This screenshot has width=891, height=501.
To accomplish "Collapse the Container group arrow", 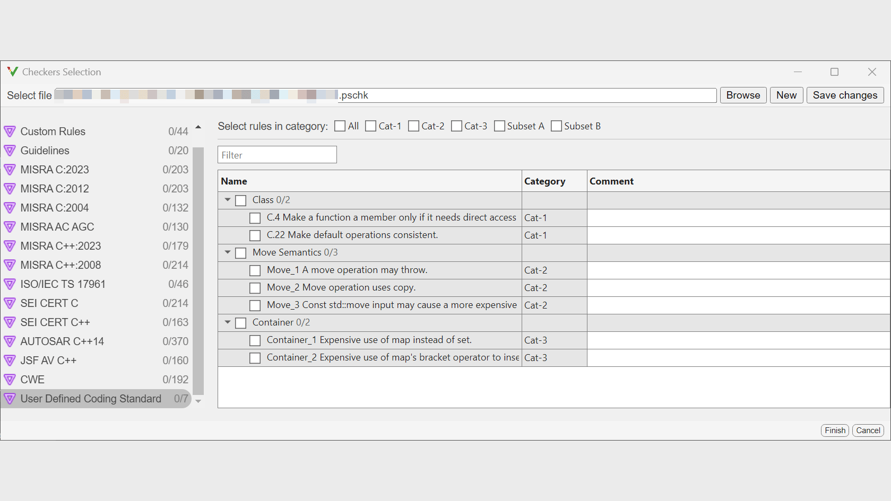I will tap(228, 322).
